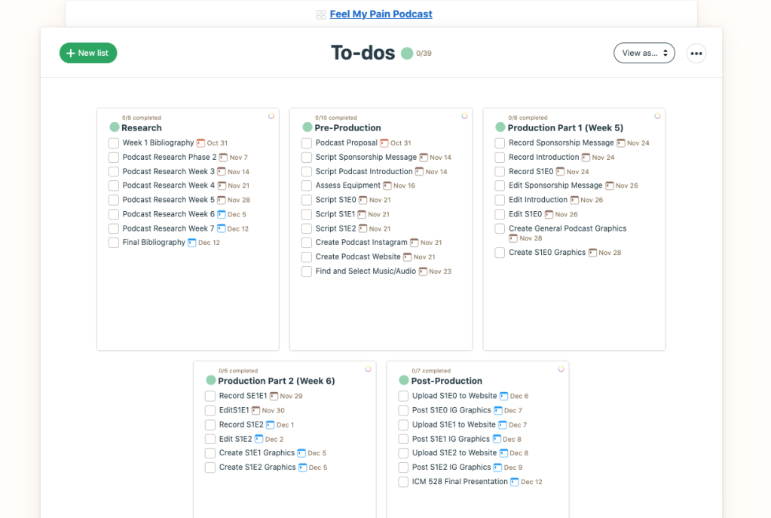
Task: Check the Record Sponsorship Message to-do
Action: coord(500,143)
